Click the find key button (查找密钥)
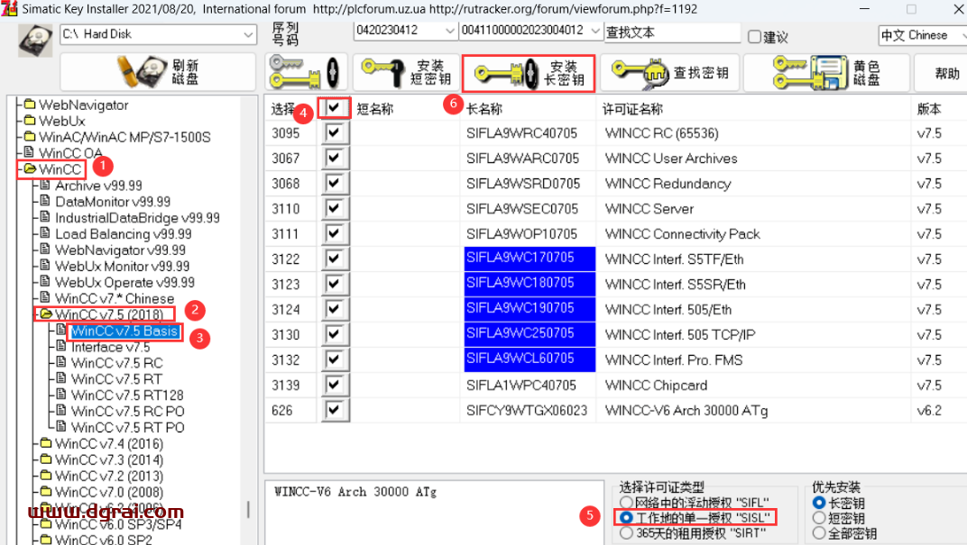The image size is (967, 545). point(669,72)
